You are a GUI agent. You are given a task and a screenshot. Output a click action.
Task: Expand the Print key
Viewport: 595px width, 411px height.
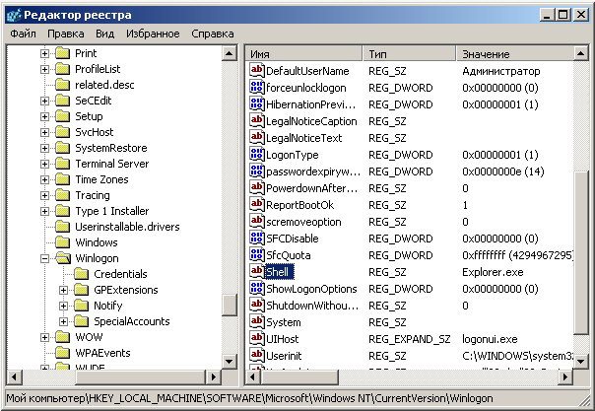tap(44, 53)
